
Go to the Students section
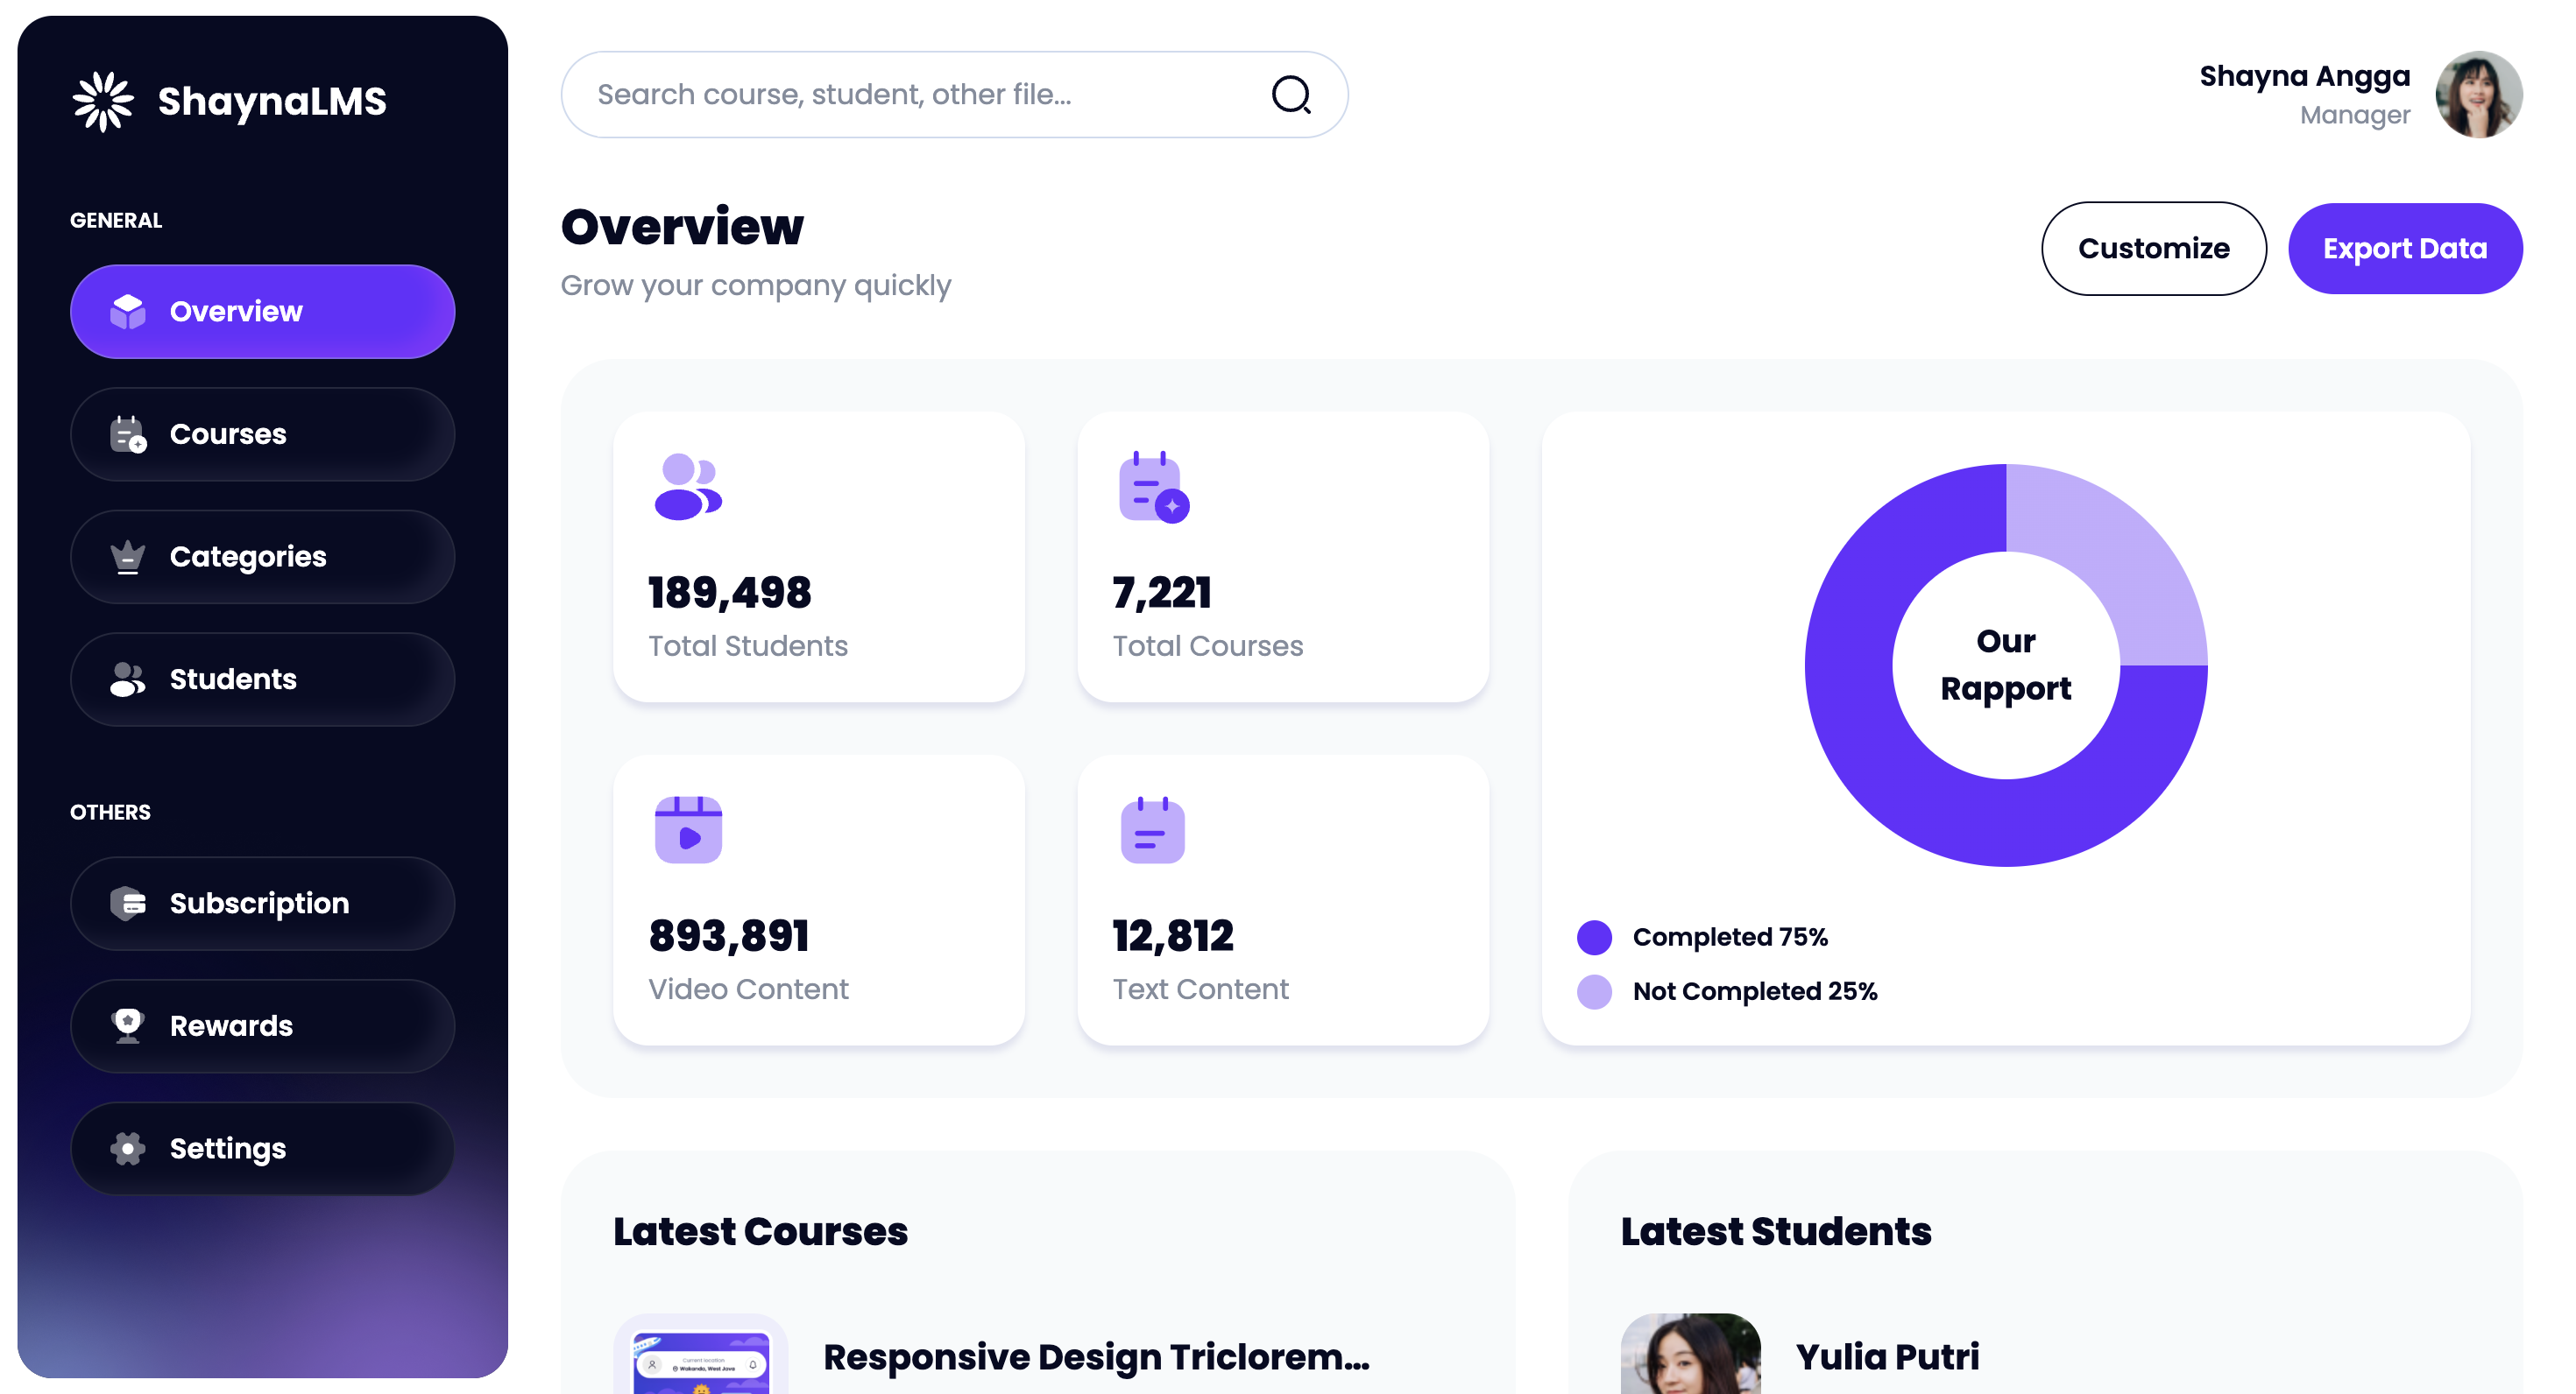[x=262, y=679]
